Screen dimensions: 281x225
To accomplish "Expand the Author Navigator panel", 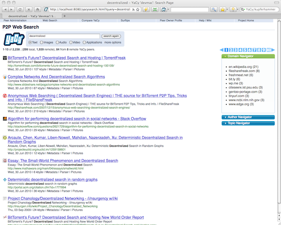I will (x=248, y=117).
